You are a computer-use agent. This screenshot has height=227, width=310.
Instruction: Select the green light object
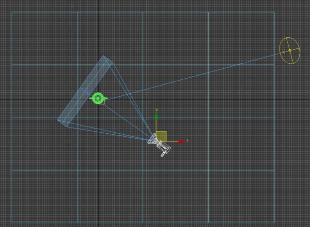98,98
